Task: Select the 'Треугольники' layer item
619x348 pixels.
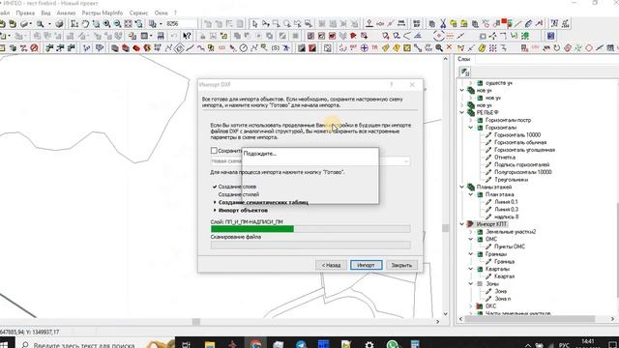Action: coord(512,180)
